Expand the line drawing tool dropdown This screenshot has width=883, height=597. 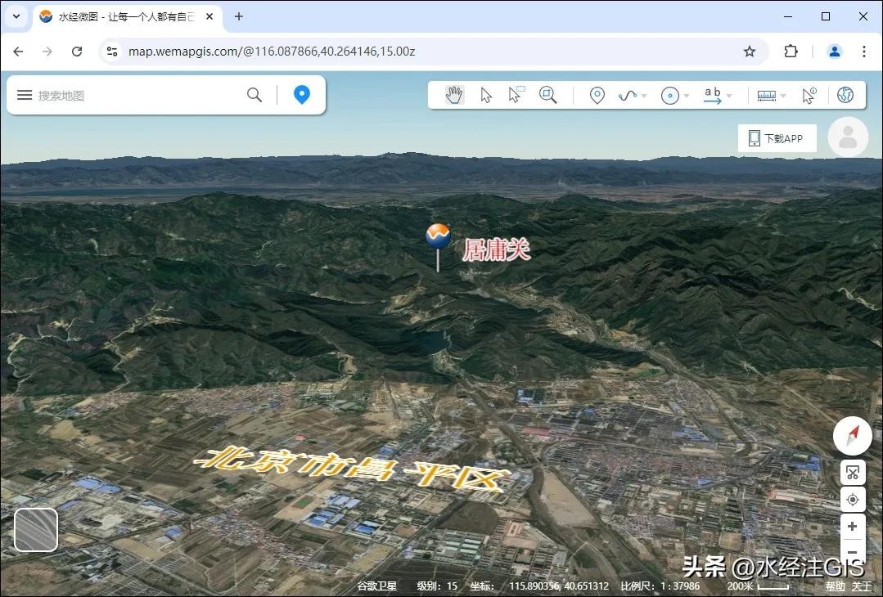coord(644,97)
